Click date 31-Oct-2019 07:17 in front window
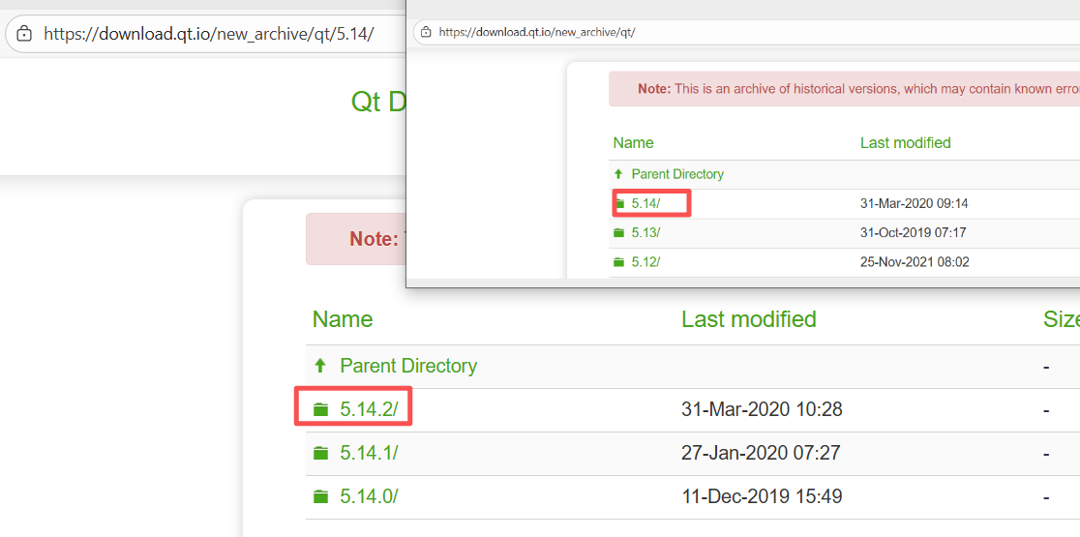The width and height of the screenshot is (1080, 537). [913, 232]
